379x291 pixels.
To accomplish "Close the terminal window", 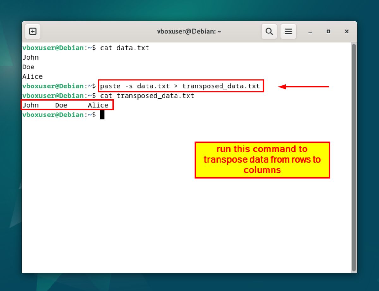I will 346,32.
